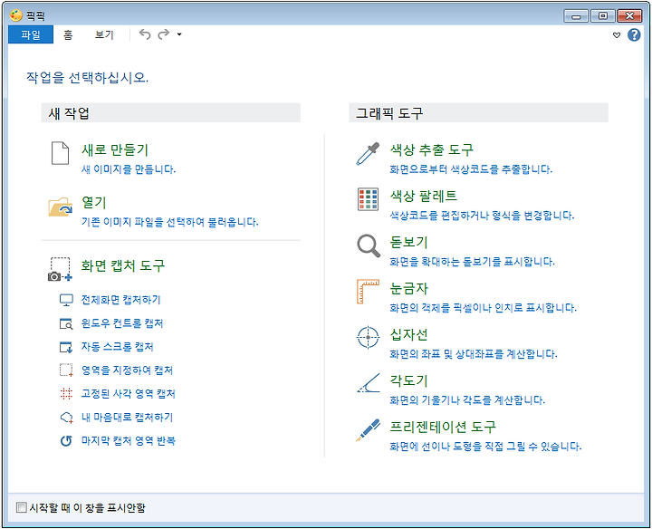The height and width of the screenshot is (529, 652).
Task: Expand the quick access toolbar dropdown arrow
Action: [x=179, y=34]
